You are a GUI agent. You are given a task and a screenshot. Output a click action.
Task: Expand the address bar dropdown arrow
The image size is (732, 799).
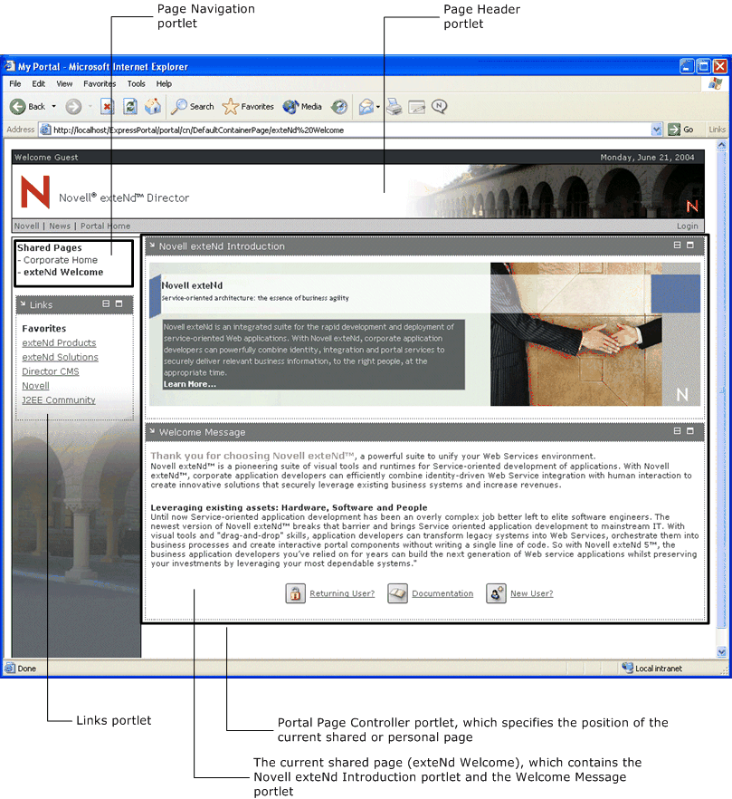(x=657, y=130)
